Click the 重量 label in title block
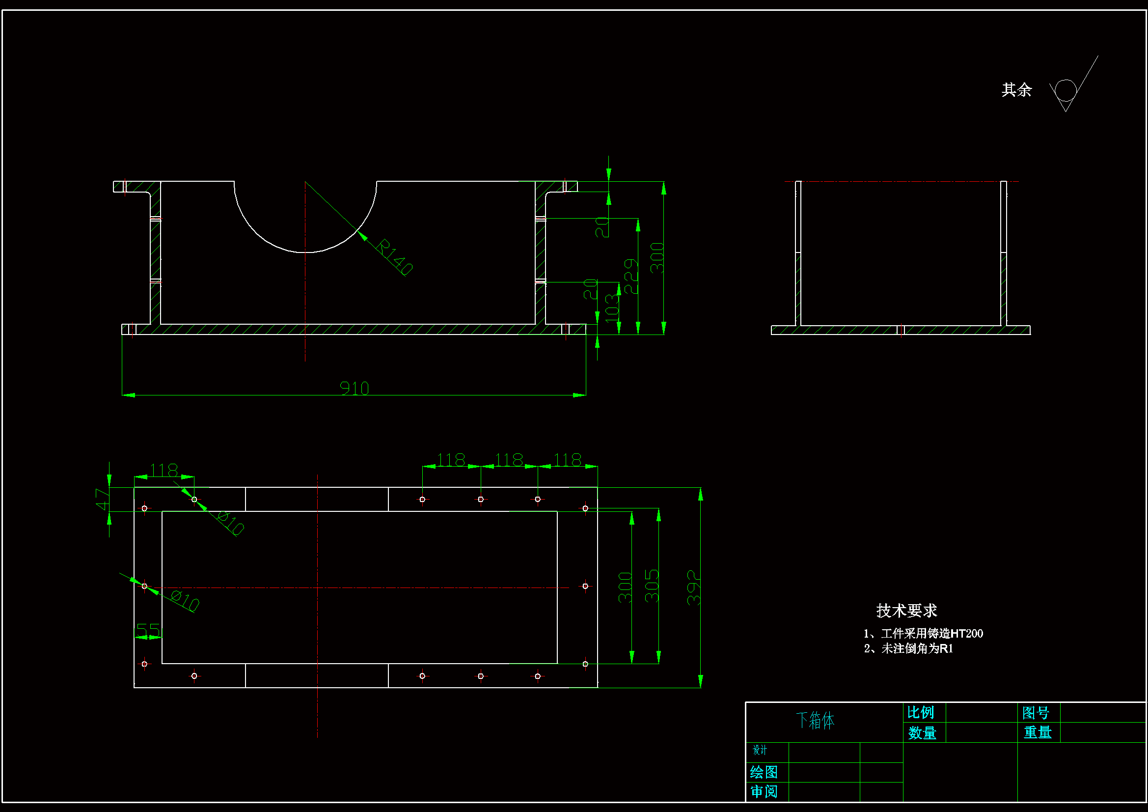 1038,732
